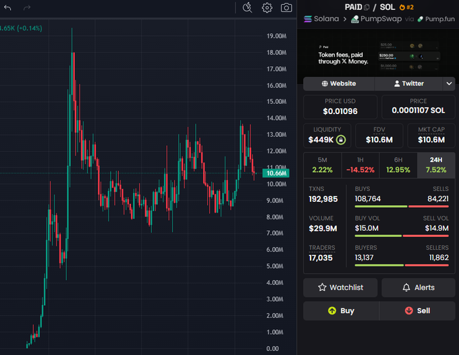This screenshot has height=355, width=459.
Task: Click the fire #2 trending badge
Action: [x=406, y=7]
